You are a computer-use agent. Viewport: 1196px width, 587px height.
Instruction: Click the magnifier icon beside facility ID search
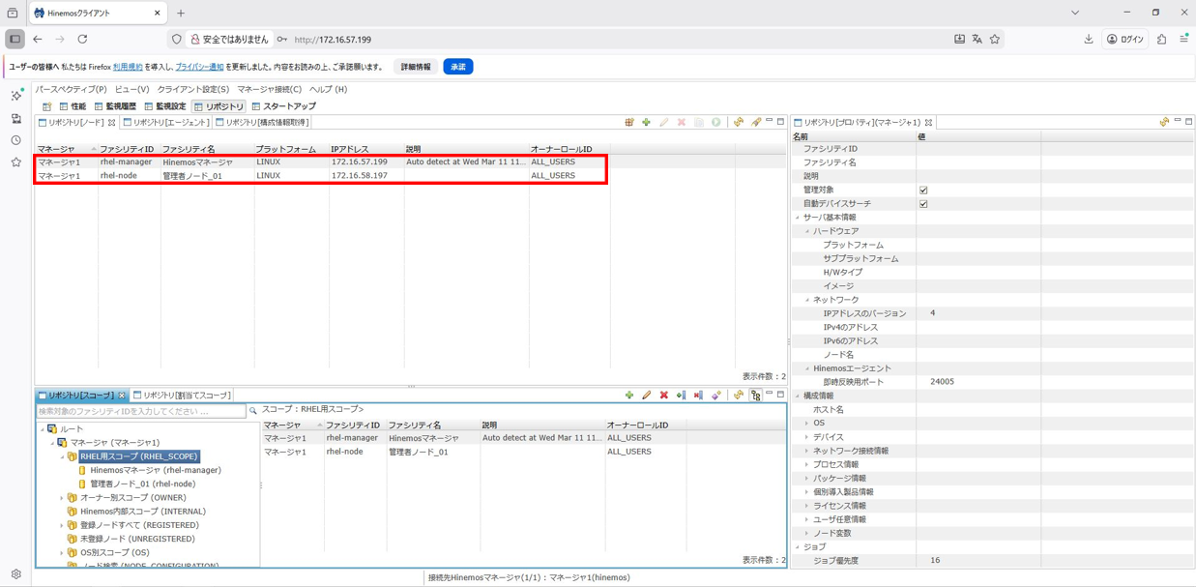253,411
